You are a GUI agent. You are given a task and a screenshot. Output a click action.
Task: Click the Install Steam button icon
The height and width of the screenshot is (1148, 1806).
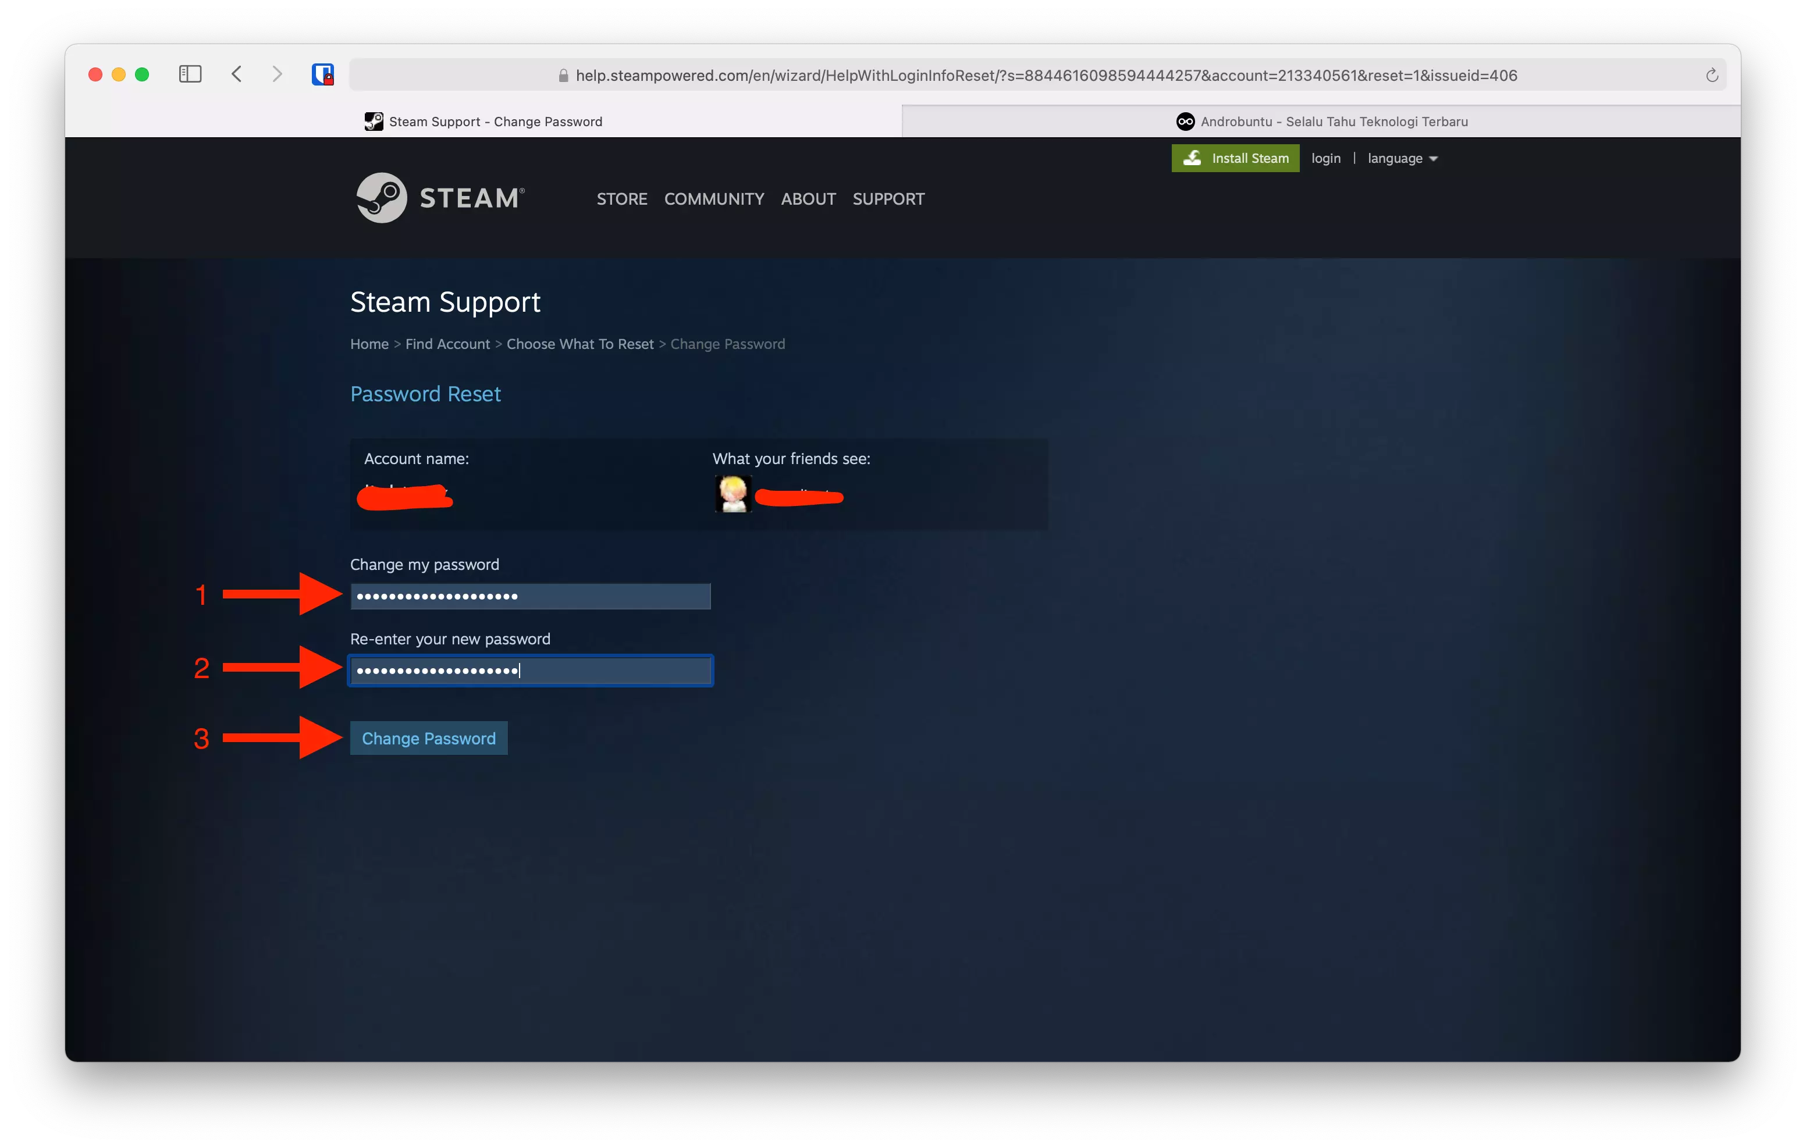[1194, 158]
